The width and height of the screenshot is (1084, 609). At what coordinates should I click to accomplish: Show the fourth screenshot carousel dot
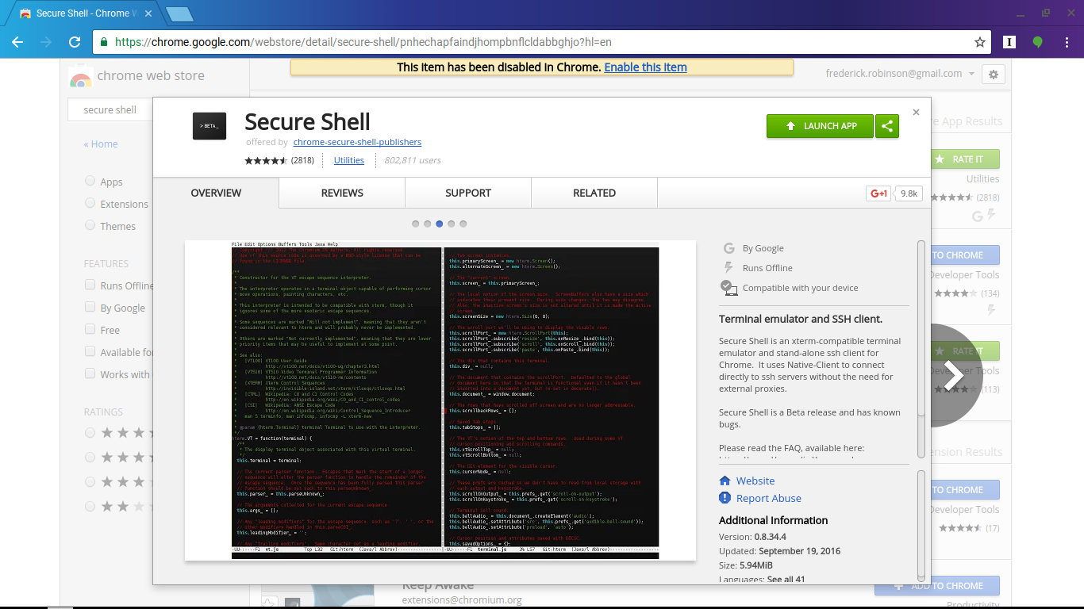tap(452, 224)
